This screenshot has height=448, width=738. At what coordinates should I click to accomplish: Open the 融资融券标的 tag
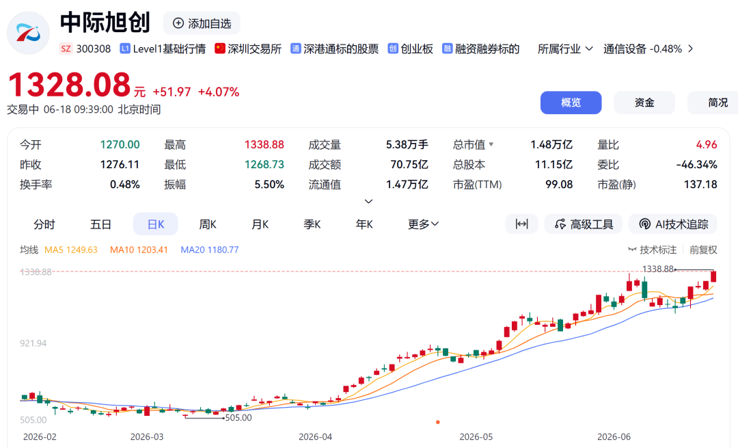[487, 49]
